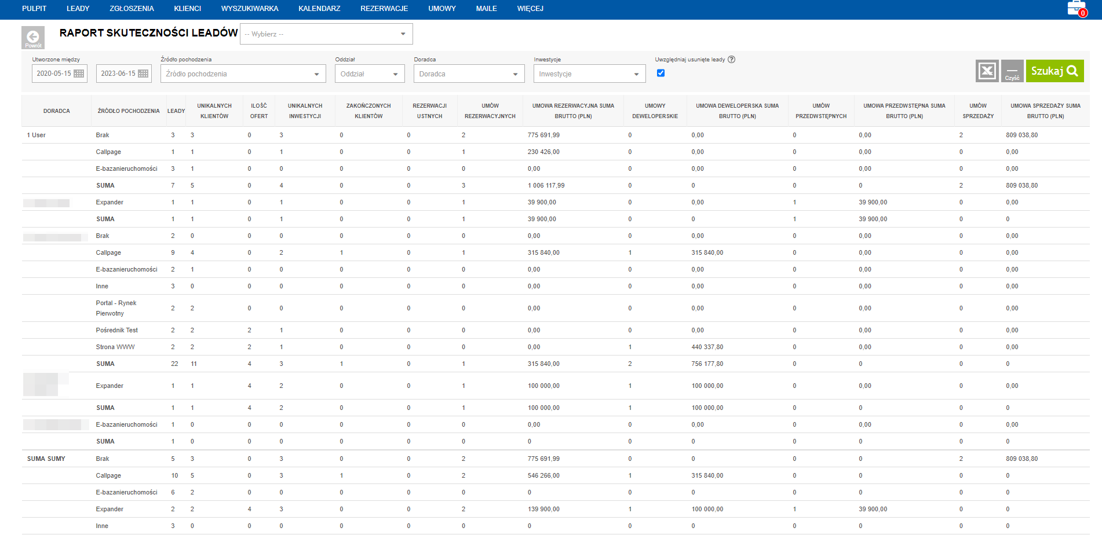Click value 756 177,80 in SUMA row
This screenshot has width=1102, height=535.
click(x=707, y=364)
